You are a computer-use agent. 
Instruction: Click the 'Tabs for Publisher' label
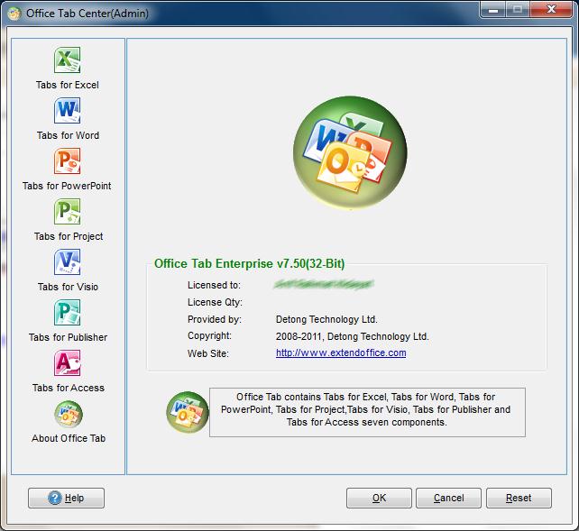pyautogui.click(x=69, y=338)
